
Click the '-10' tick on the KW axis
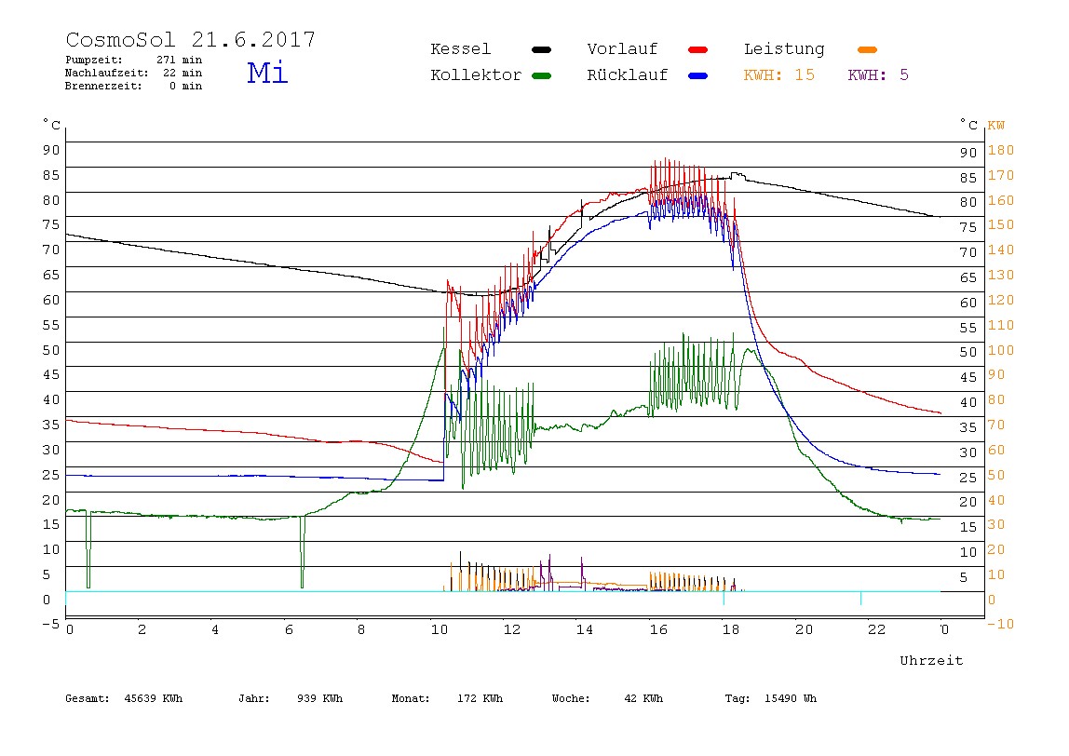click(x=1000, y=625)
